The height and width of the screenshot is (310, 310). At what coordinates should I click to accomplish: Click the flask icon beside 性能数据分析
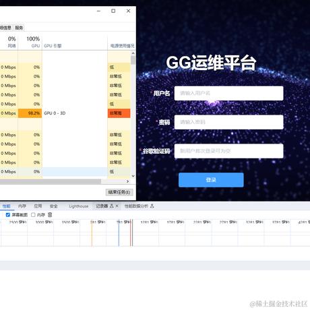click(152, 206)
